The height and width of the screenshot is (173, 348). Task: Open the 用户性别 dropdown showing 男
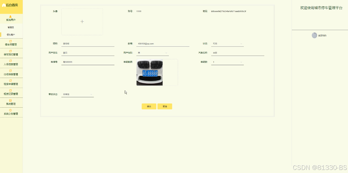[152, 53]
